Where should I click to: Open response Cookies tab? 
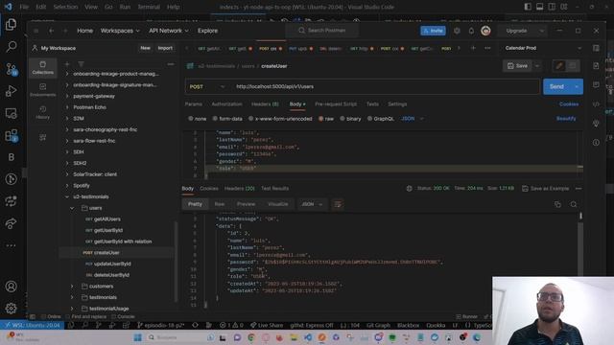tap(209, 188)
